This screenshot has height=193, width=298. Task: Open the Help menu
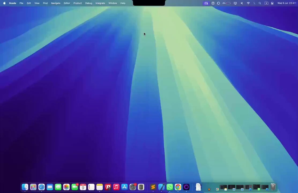click(123, 3)
